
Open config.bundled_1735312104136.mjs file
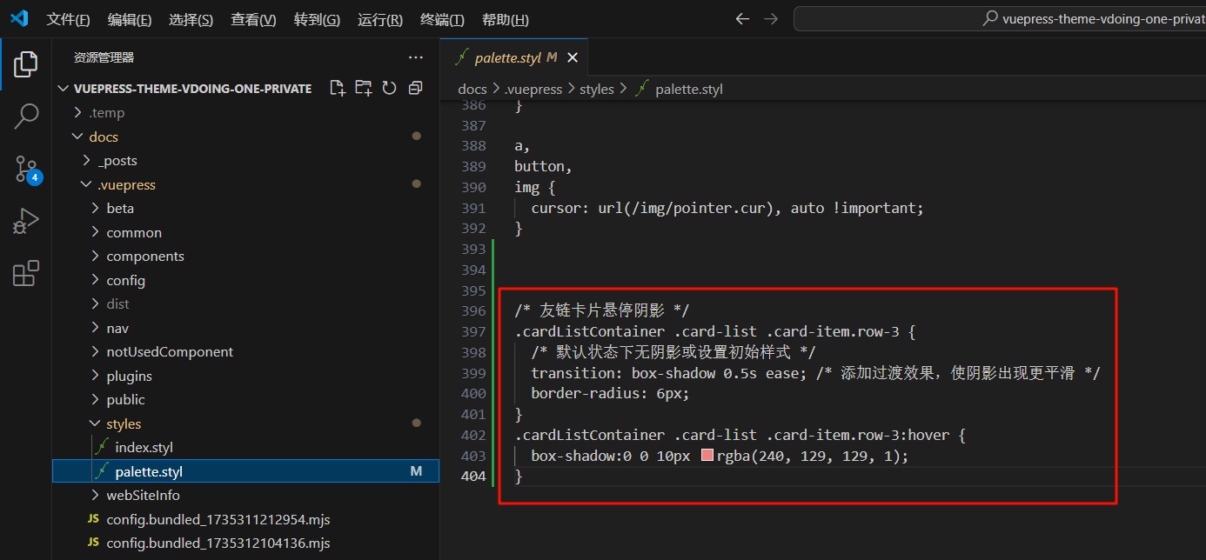tap(245, 543)
